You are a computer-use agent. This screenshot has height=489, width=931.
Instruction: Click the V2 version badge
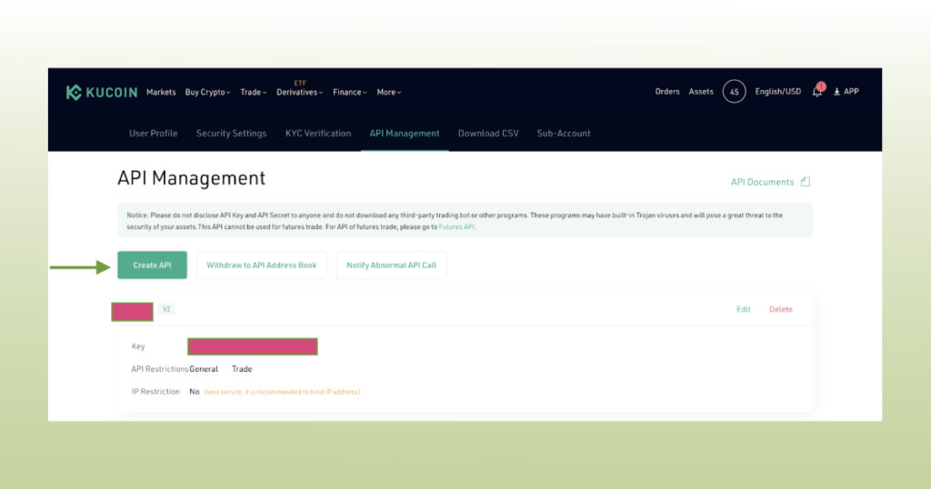pyautogui.click(x=166, y=309)
